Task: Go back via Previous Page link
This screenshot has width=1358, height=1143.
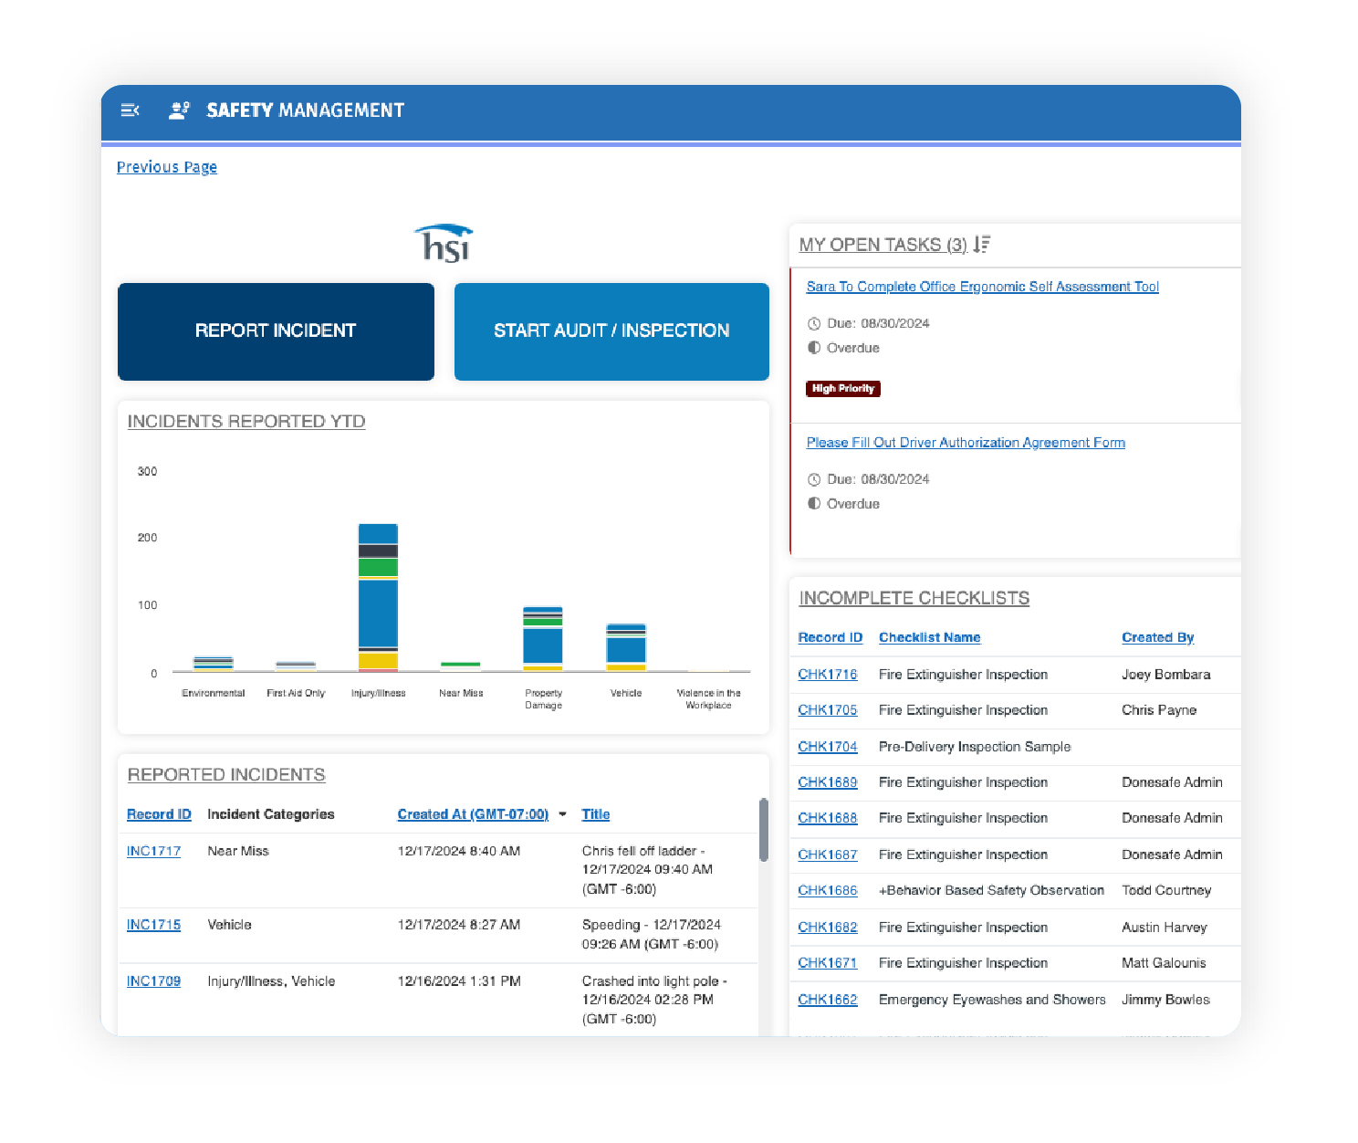Action: [167, 167]
